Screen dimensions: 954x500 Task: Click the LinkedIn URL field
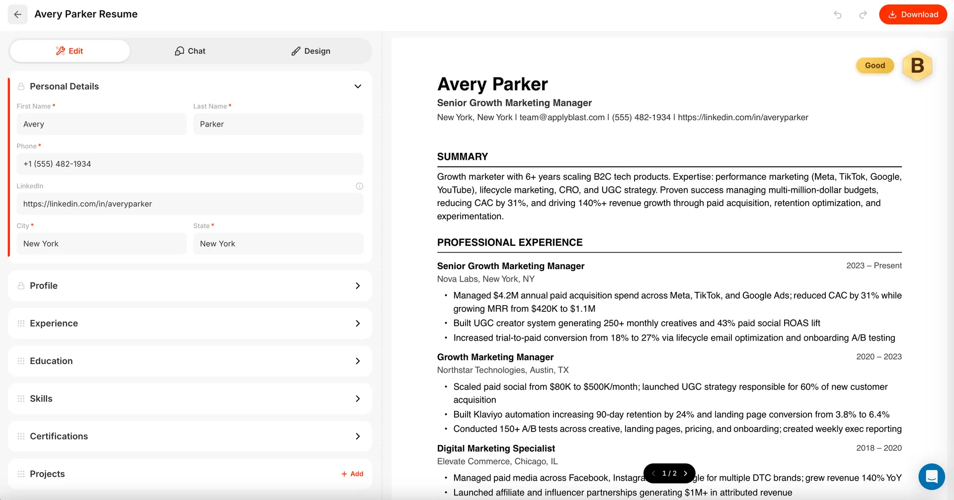190,204
